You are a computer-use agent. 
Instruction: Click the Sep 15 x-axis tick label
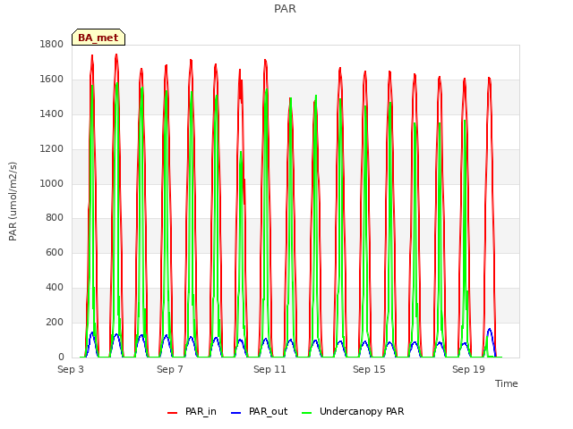369,369
